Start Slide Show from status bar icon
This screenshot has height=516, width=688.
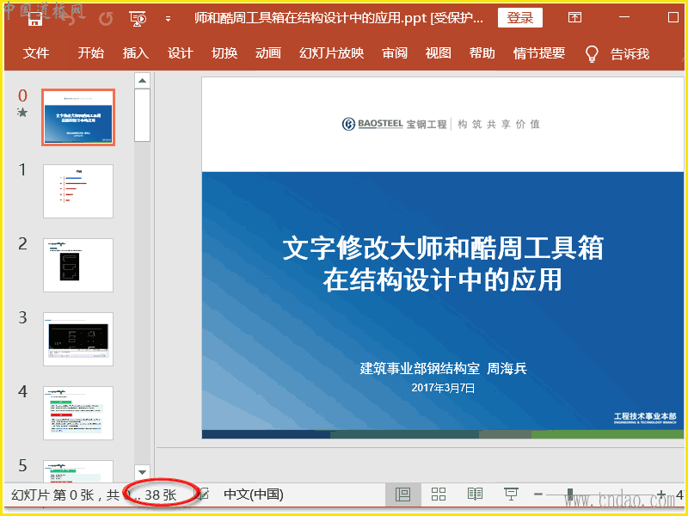[511, 494]
